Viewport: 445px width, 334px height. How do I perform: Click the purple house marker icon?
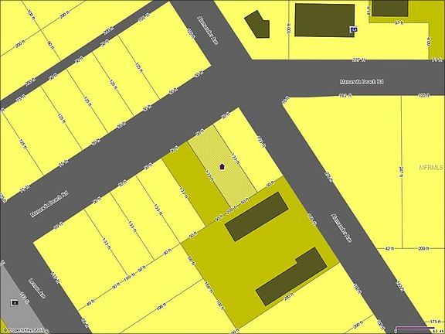pos(222,166)
